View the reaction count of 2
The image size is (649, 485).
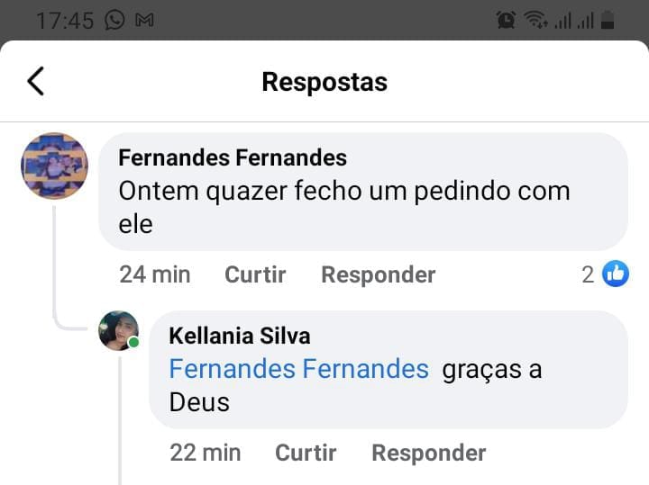pyautogui.click(x=588, y=274)
